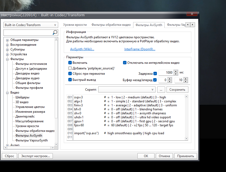Screen dimensions: 226x172
Task: Collapse 'Видео' tree node
Action: [x=7, y=93]
